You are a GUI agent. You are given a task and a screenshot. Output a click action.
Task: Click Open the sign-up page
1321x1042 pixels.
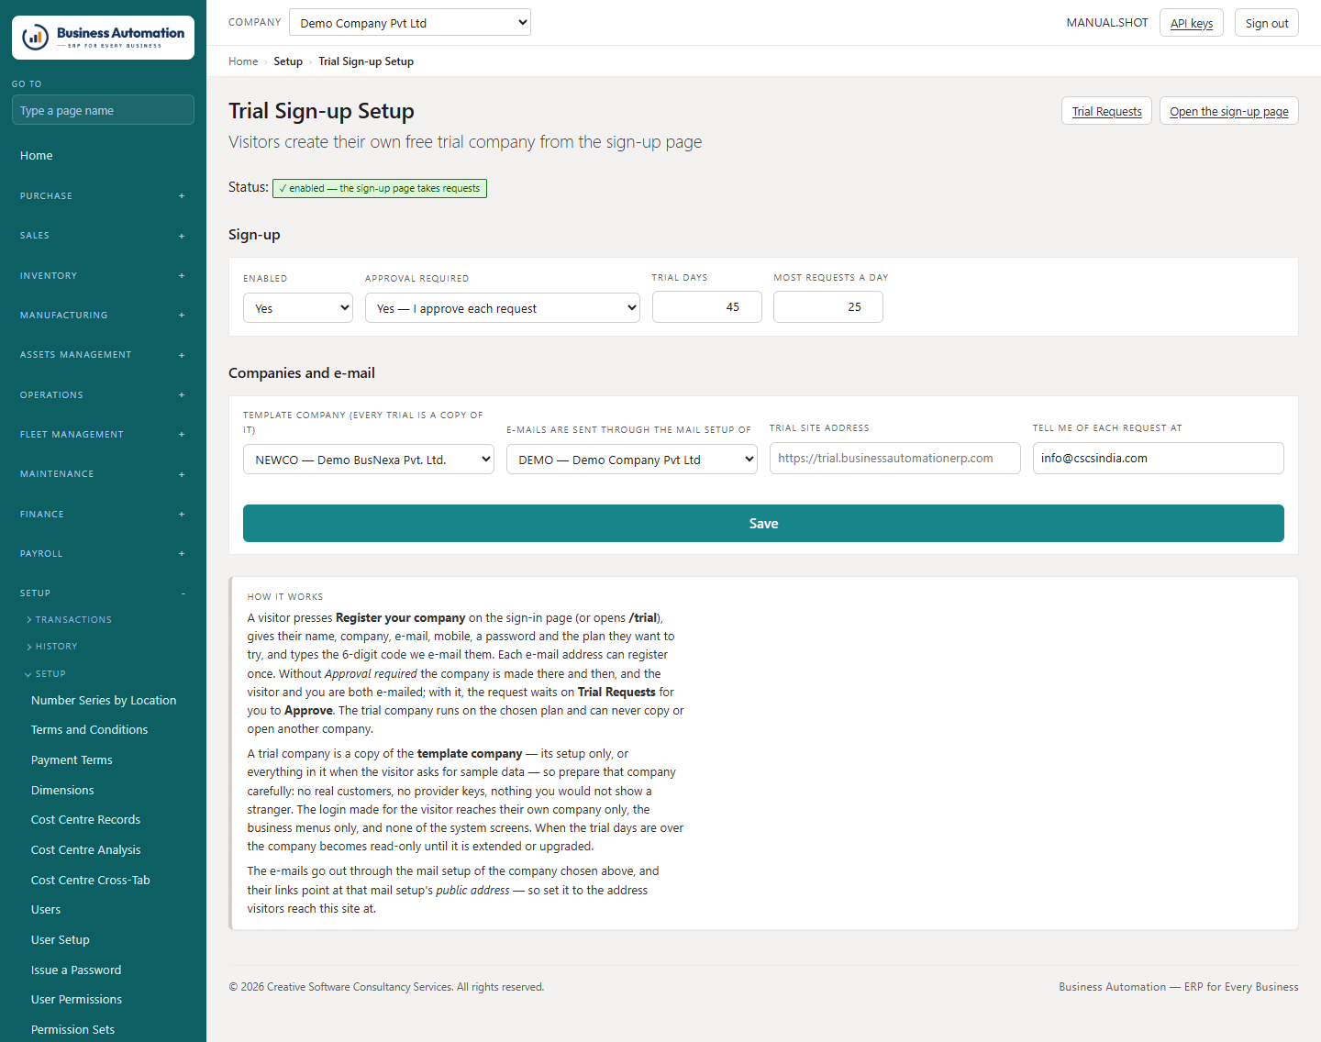click(x=1228, y=111)
